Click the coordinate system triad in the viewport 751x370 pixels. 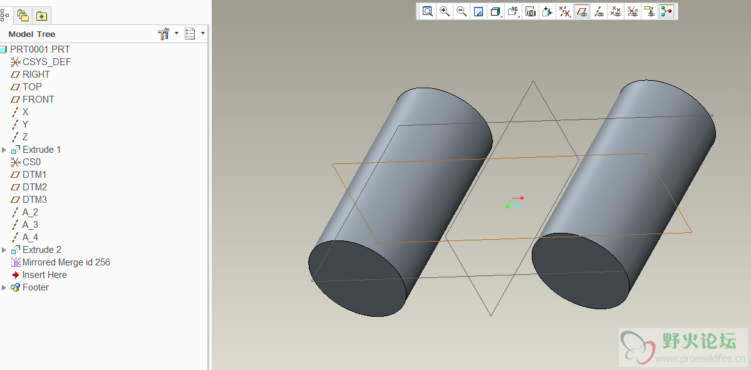coord(514,202)
